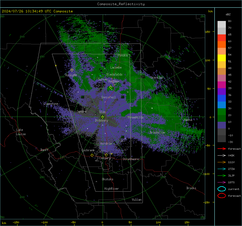Click the cyan current ellipse icon
The width and height of the screenshot is (242, 226).
222,189
